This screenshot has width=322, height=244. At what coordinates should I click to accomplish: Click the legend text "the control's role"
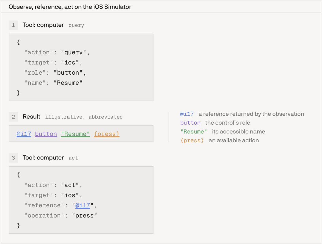228,123
